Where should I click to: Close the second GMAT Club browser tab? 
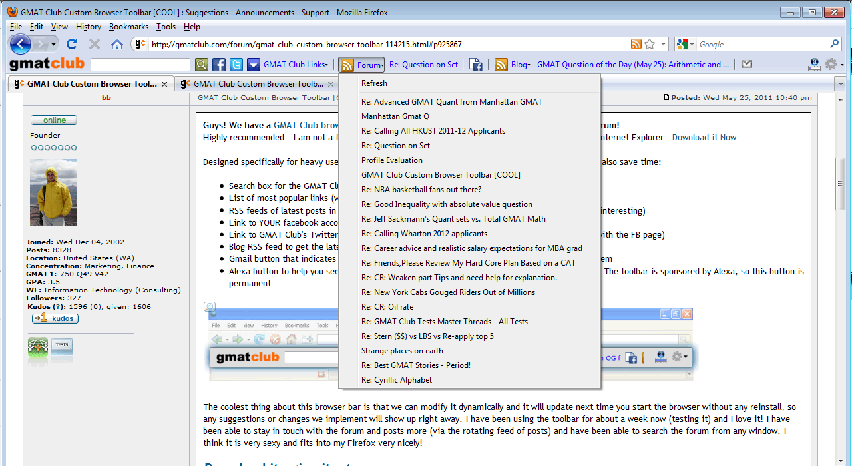point(331,85)
